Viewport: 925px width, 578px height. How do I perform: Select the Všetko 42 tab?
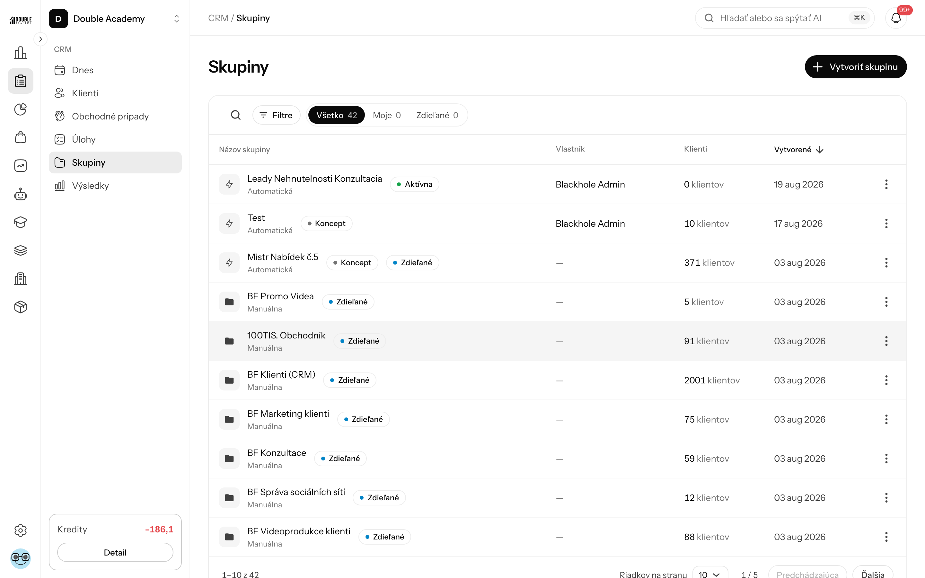pos(336,115)
